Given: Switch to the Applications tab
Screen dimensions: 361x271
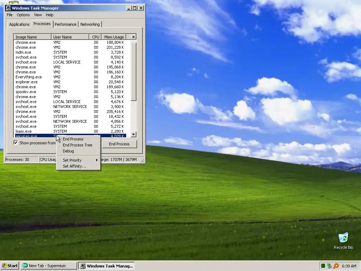Looking at the screenshot, I should click(x=19, y=24).
